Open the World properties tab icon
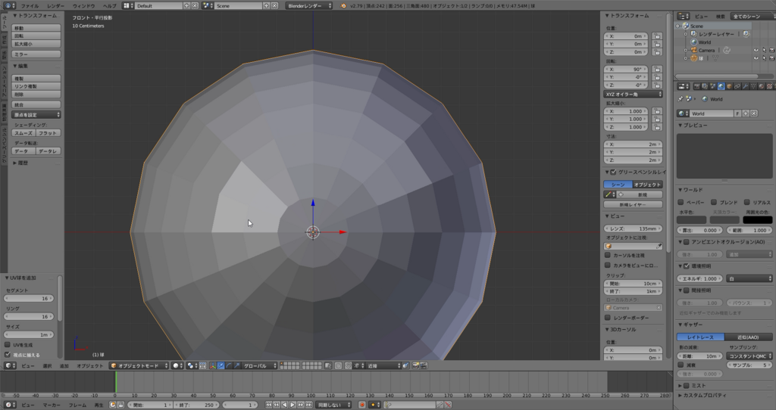The image size is (776, 410). tap(721, 86)
